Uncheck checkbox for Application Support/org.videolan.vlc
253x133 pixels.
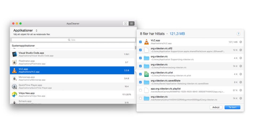pos(140,58)
